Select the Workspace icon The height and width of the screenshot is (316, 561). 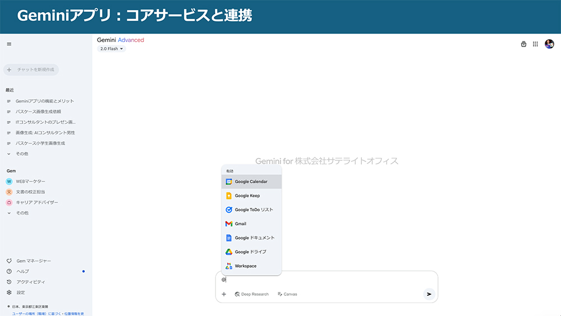229,266
